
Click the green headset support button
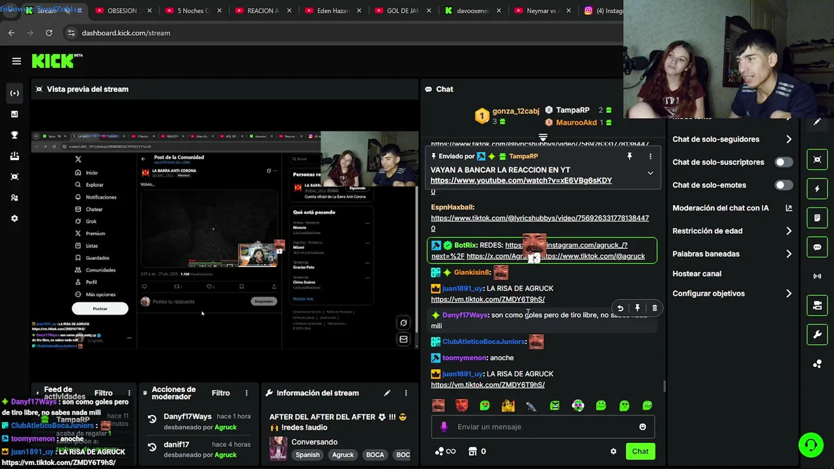(811, 446)
